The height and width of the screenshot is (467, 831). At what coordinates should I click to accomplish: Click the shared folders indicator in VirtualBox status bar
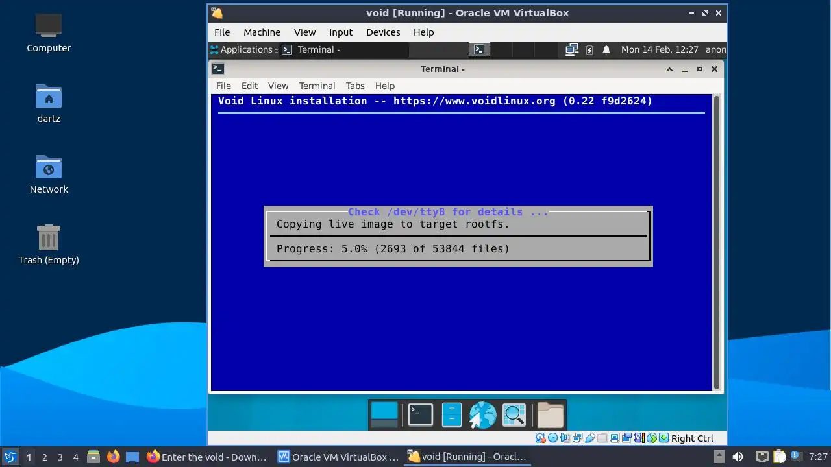[602, 438]
